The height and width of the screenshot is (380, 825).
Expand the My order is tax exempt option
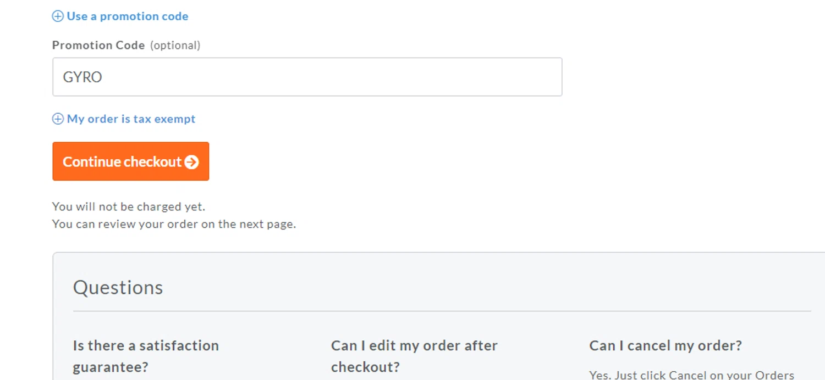coord(131,119)
